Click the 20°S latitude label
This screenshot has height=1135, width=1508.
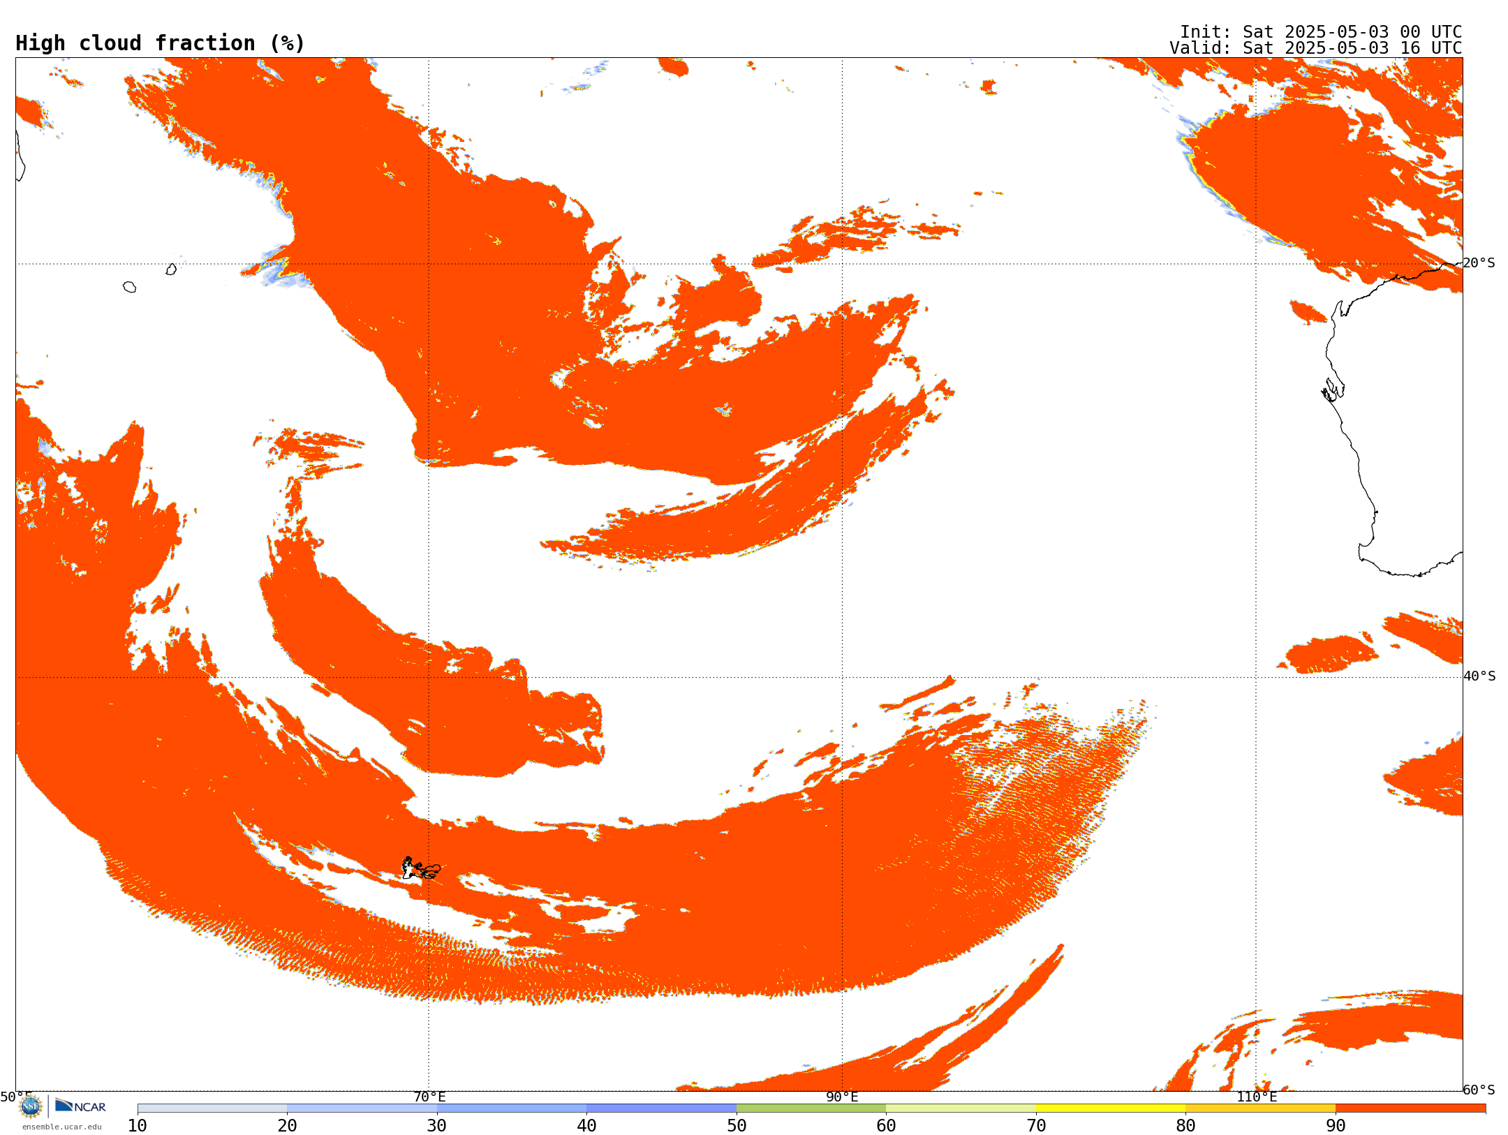(1479, 263)
